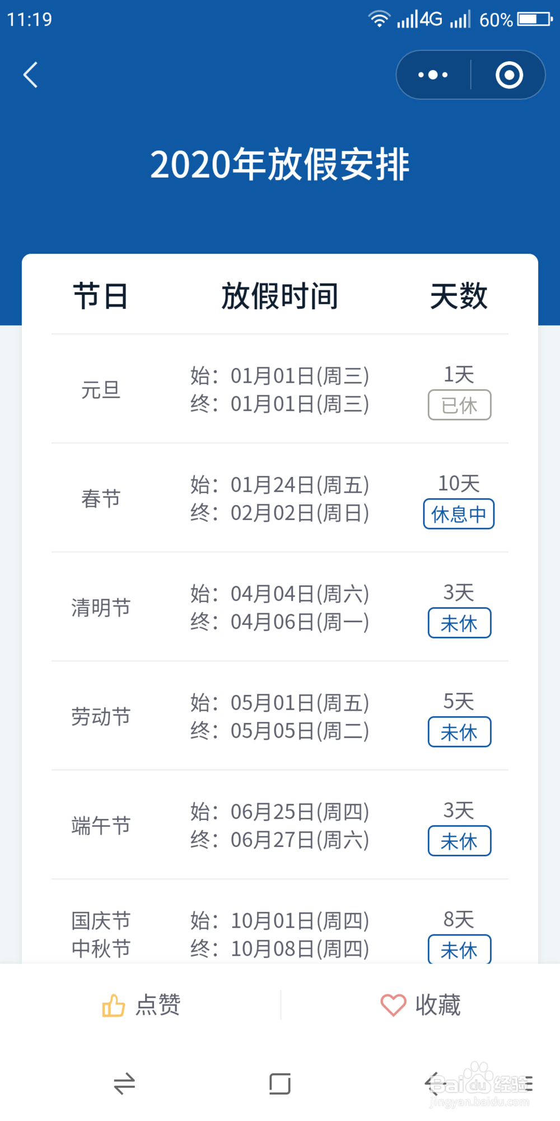The image size is (560, 1121).
Task: Tap the heart favorite icon
Action: pos(393,1005)
